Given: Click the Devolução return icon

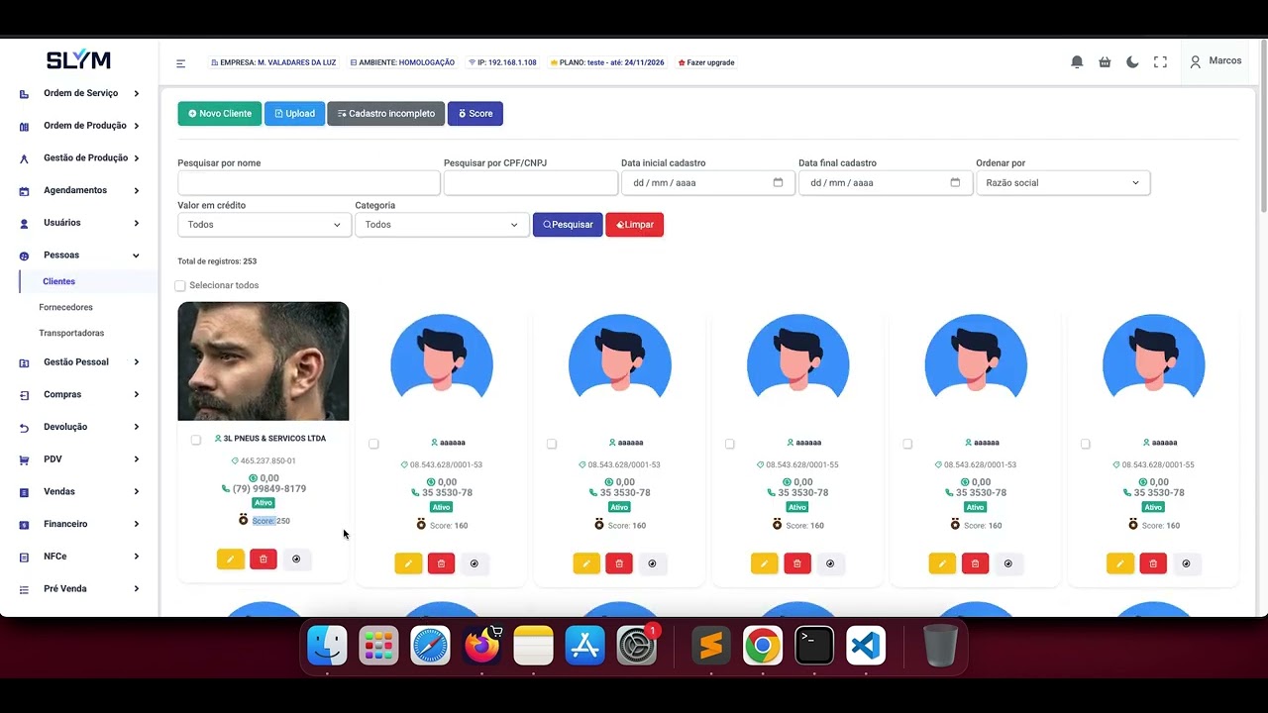Looking at the screenshot, I should [x=24, y=428].
